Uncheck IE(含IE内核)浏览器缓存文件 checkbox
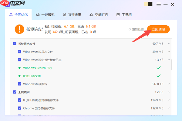 pyautogui.click(x=19, y=100)
